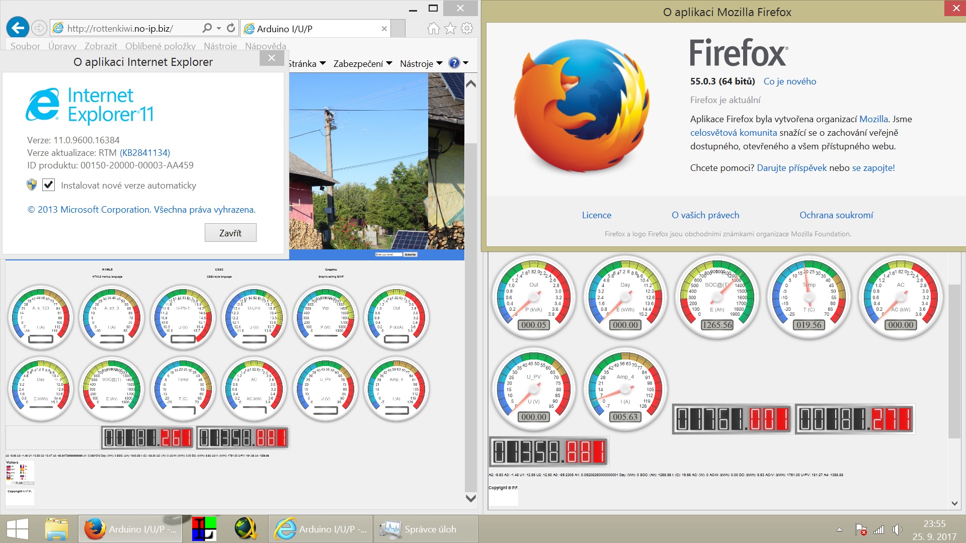This screenshot has width=966, height=543.
Task: Click the Ochrana soukromí link
Action: tap(836, 215)
